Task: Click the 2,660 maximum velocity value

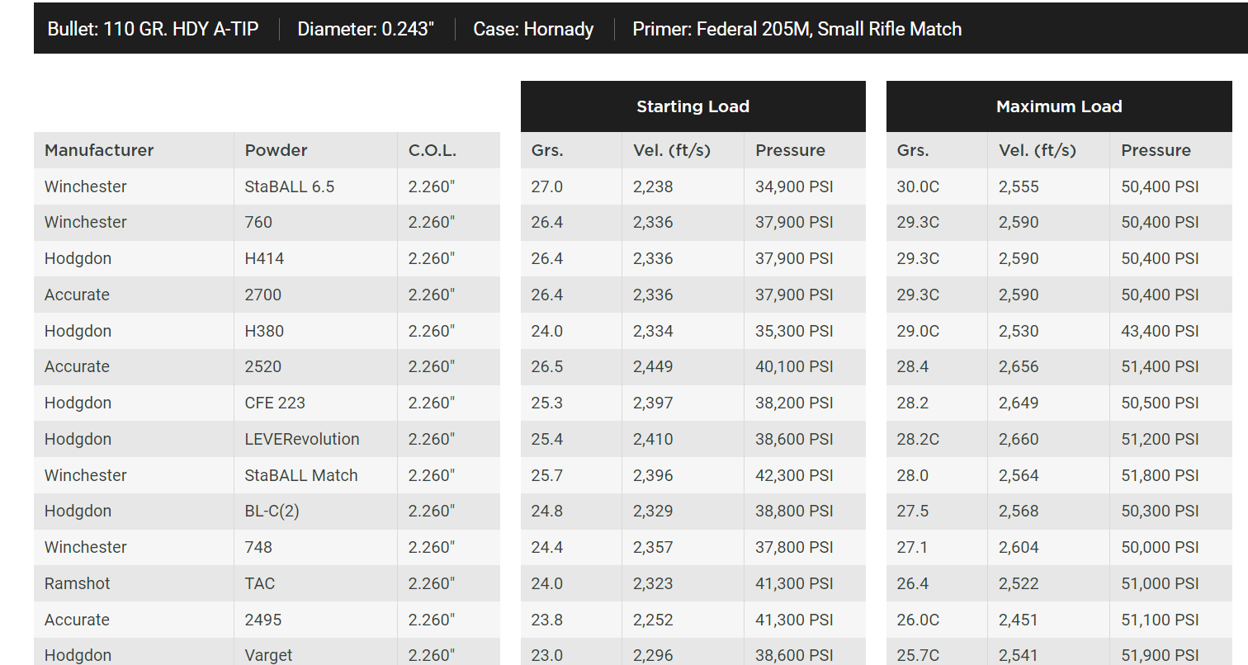Action: pos(1019,439)
